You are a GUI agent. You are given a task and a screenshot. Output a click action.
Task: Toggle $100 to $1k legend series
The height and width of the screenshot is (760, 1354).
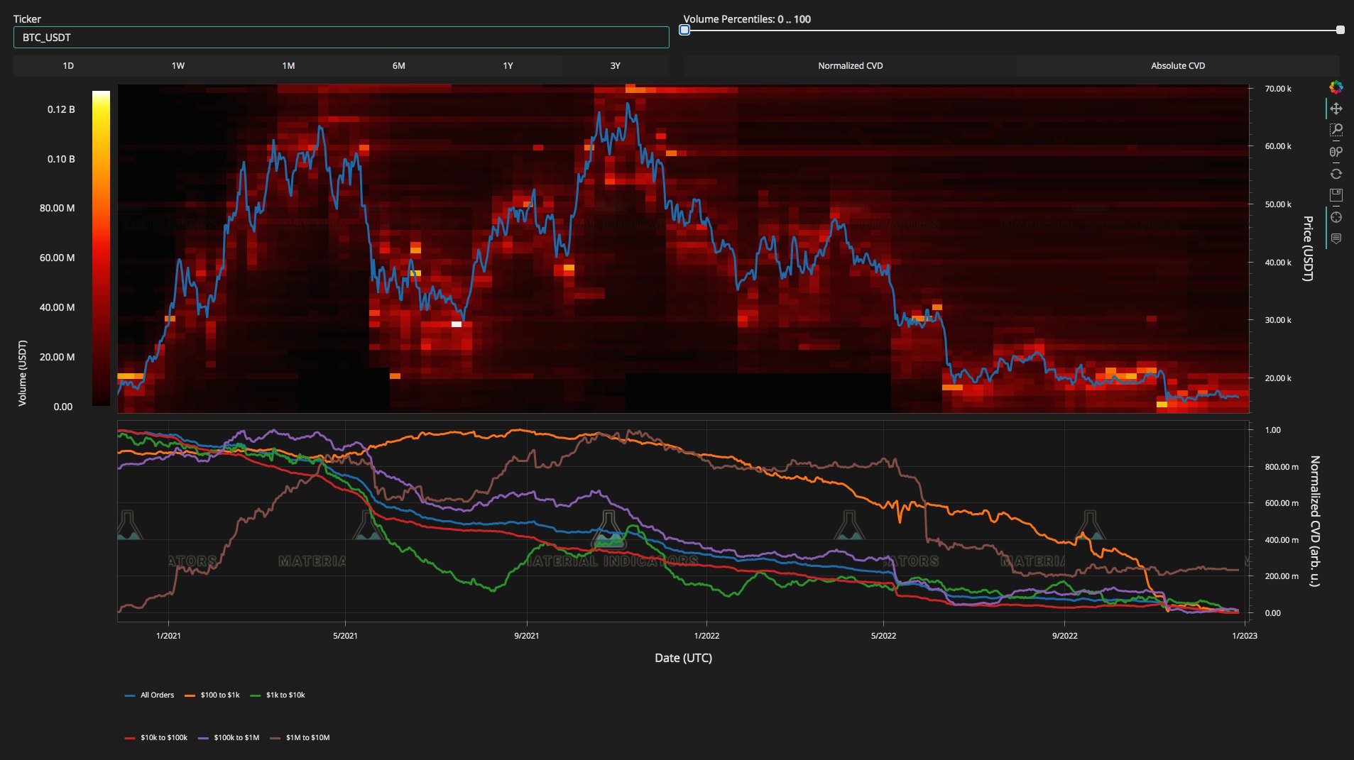(212, 695)
